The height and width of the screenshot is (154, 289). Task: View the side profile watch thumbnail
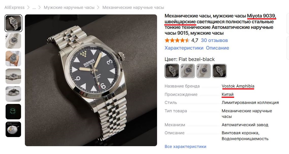(13, 94)
